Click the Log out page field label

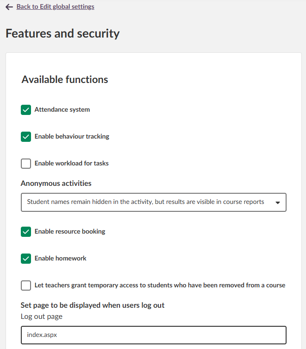(x=42, y=317)
